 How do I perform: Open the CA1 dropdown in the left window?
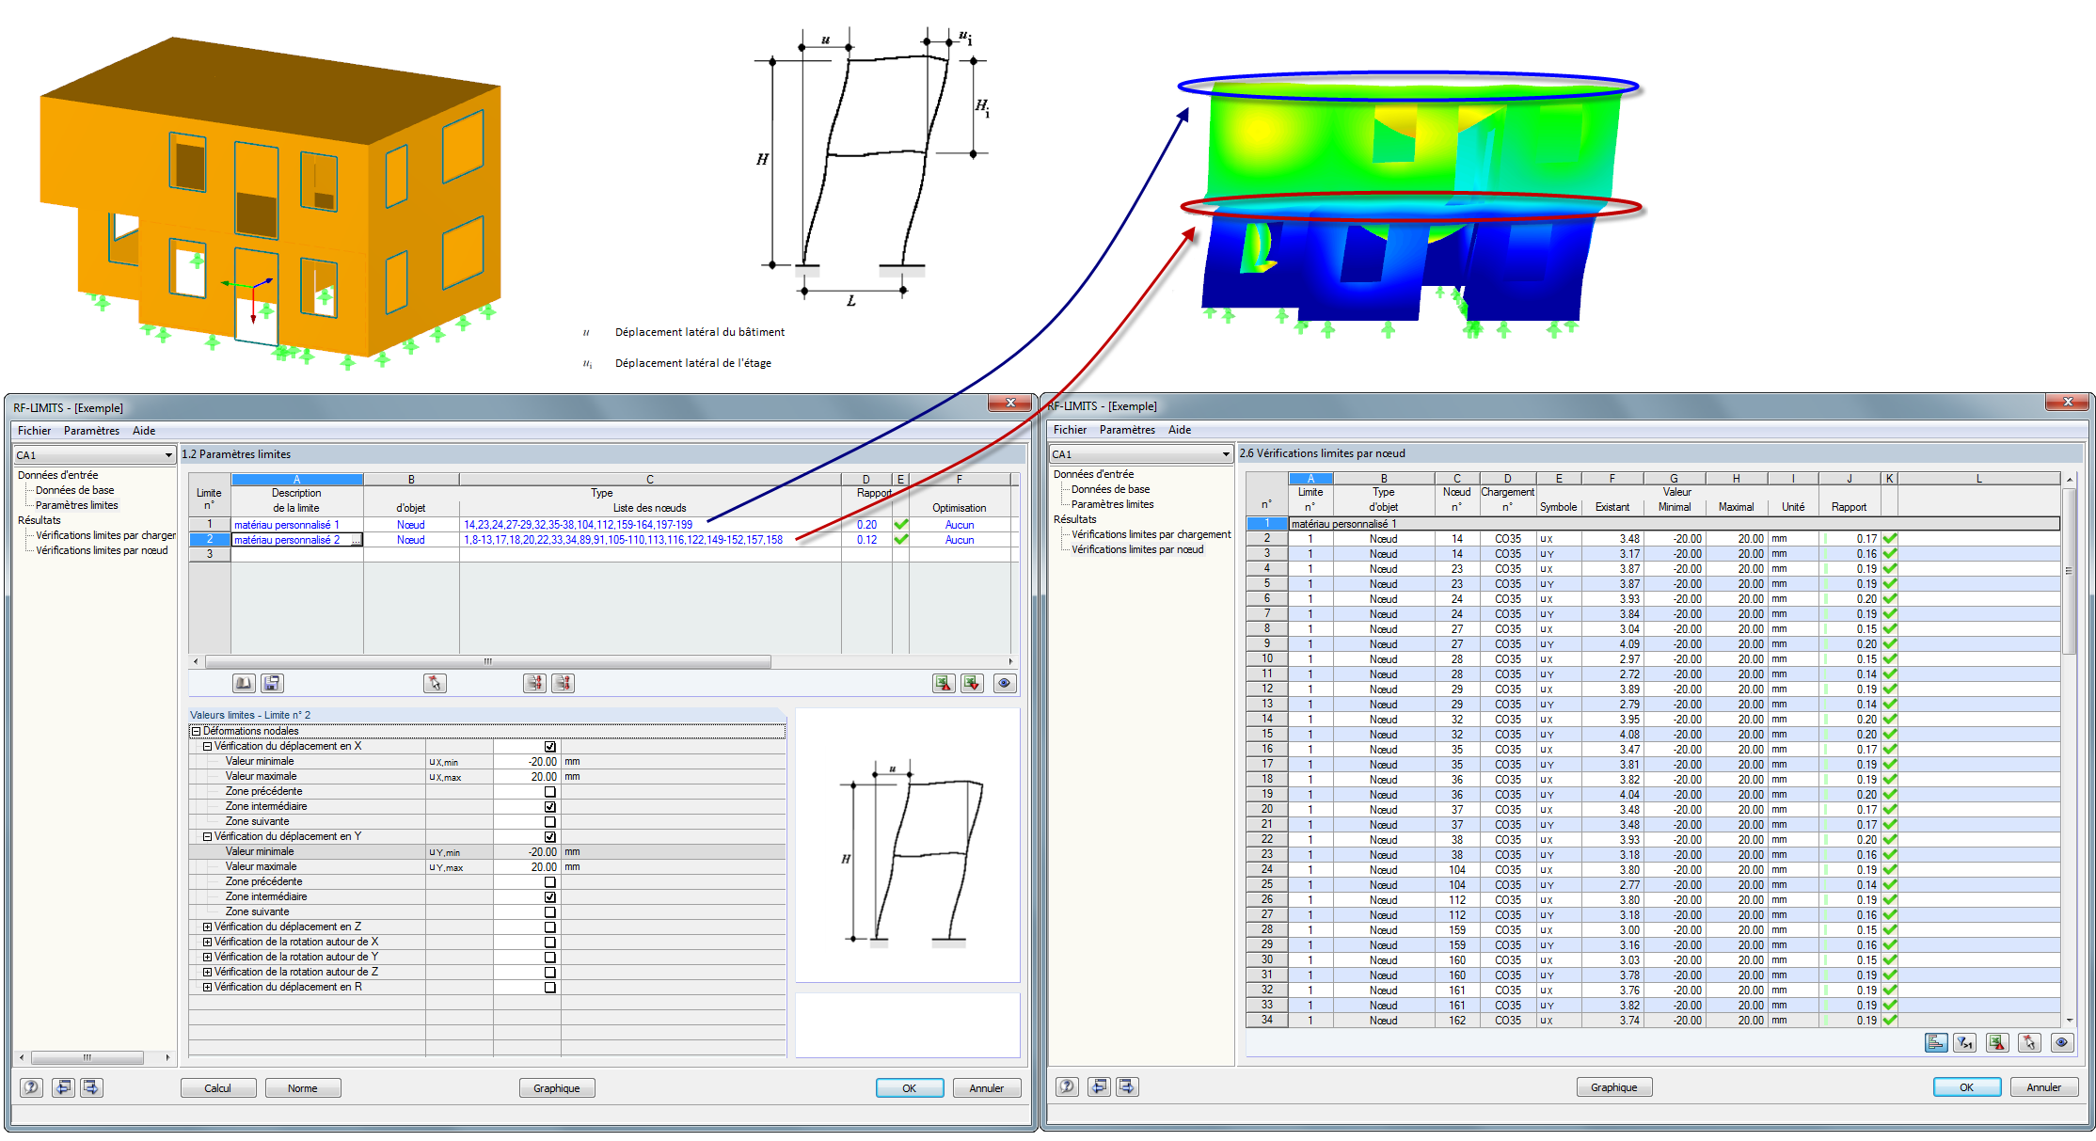pos(168,455)
